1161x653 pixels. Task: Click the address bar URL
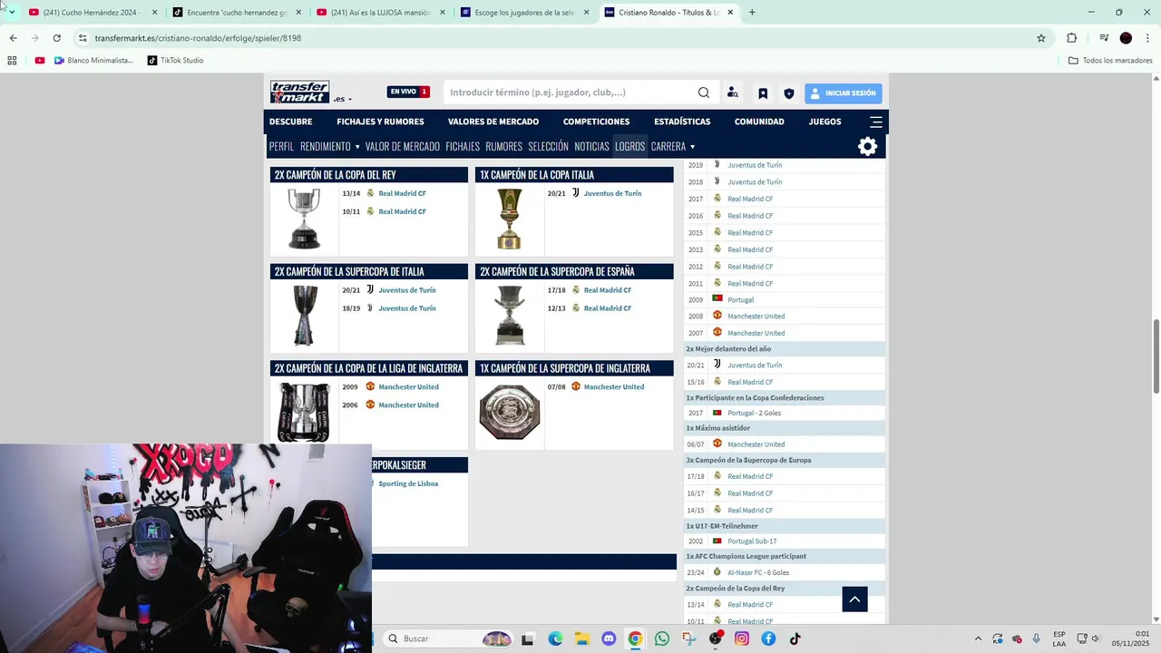(x=198, y=38)
